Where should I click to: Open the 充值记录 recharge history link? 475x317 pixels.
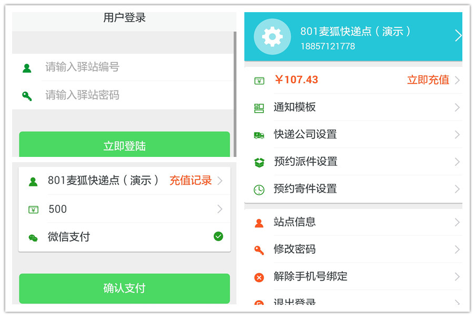click(190, 181)
